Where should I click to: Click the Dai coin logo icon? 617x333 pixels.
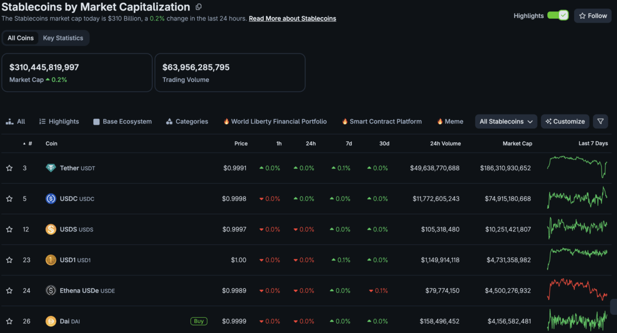pyautogui.click(x=51, y=321)
